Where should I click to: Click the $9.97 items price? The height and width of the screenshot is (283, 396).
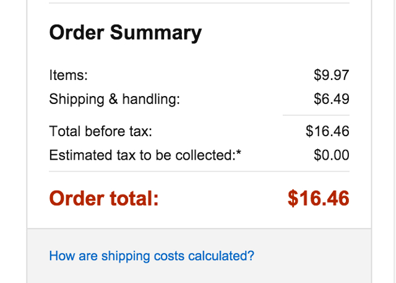(332, 75)
